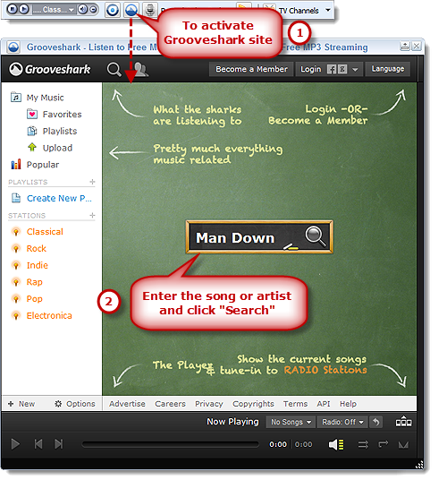447x497 pixels.
Task: Click the Login button
Action: point(310,69)
